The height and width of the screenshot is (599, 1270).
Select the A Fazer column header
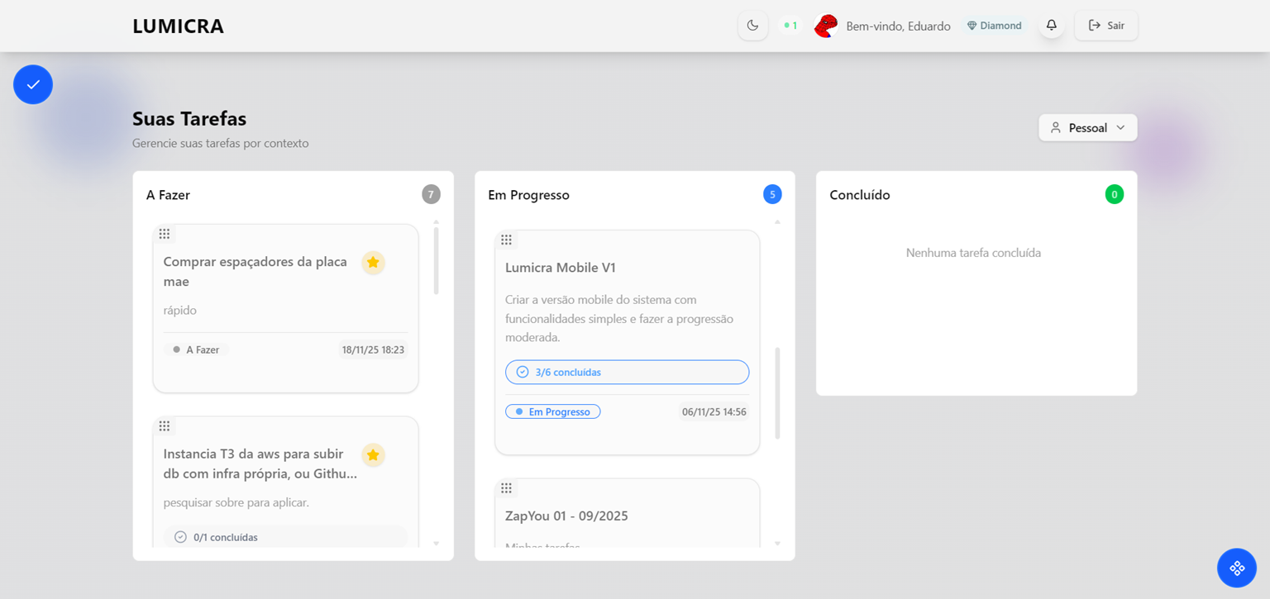click(x=168, y=195)
